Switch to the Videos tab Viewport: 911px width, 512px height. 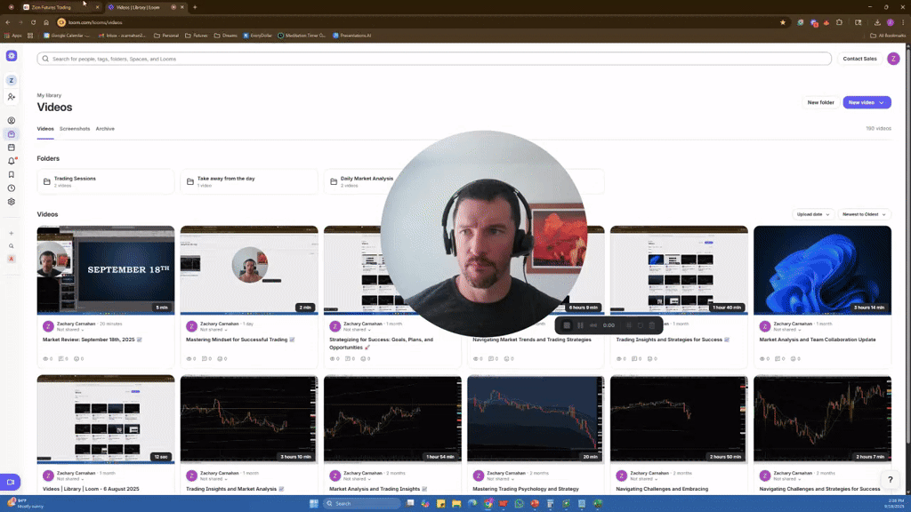point(45,129)
